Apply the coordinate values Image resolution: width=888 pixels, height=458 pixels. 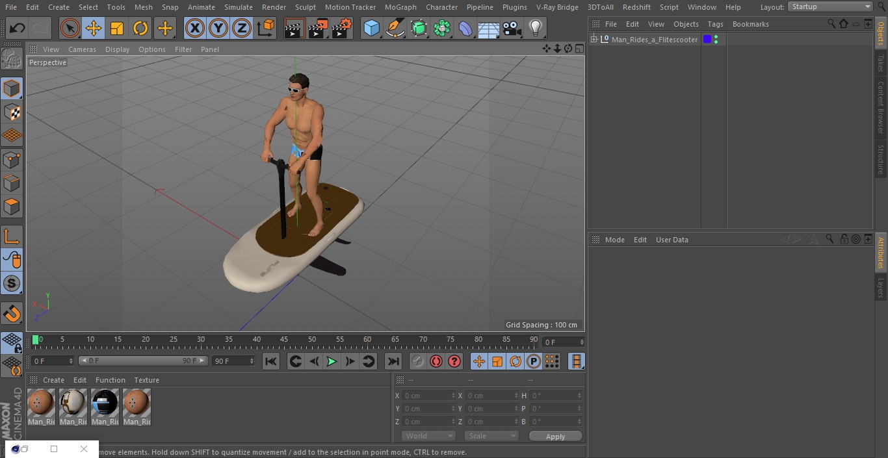click(555, 436)
